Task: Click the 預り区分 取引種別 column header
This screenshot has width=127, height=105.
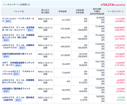Action: click(x=45, y=11)
